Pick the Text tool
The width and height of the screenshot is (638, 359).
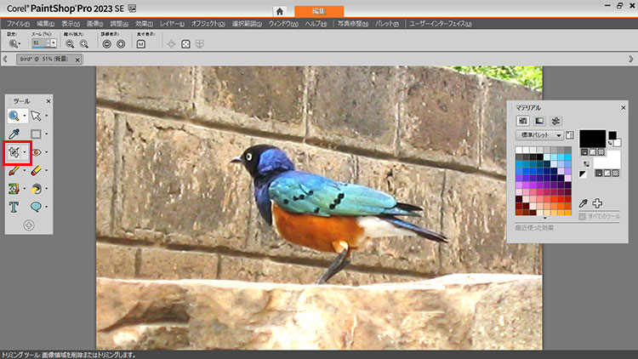pyautogui.click(x=14, y=206)
